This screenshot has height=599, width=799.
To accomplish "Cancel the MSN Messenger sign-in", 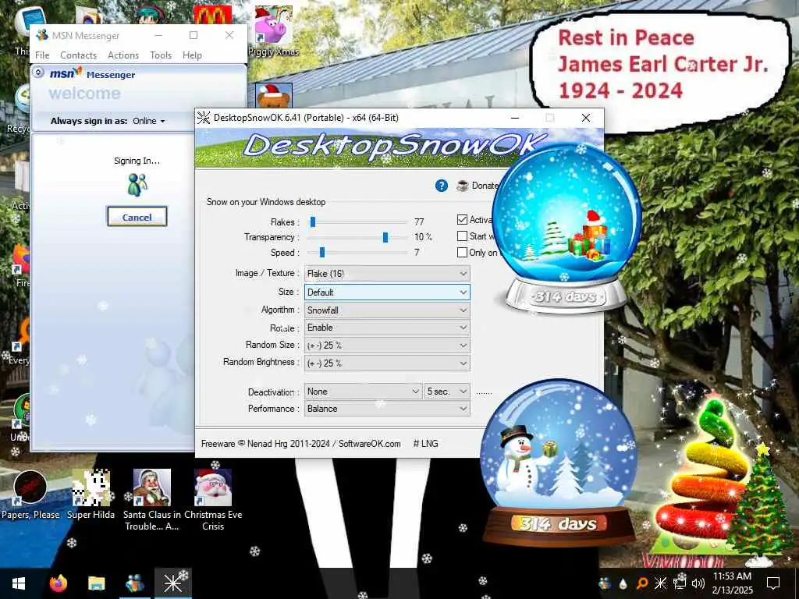I will pyautogui.click(x=137, y=217).
